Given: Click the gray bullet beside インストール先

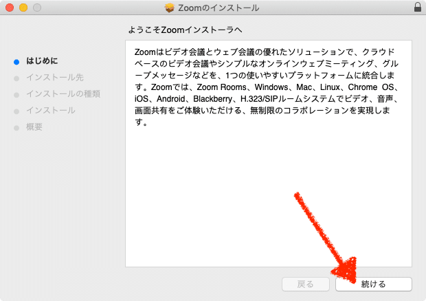Looking at the screenshot, I should [x=16, y=78].
